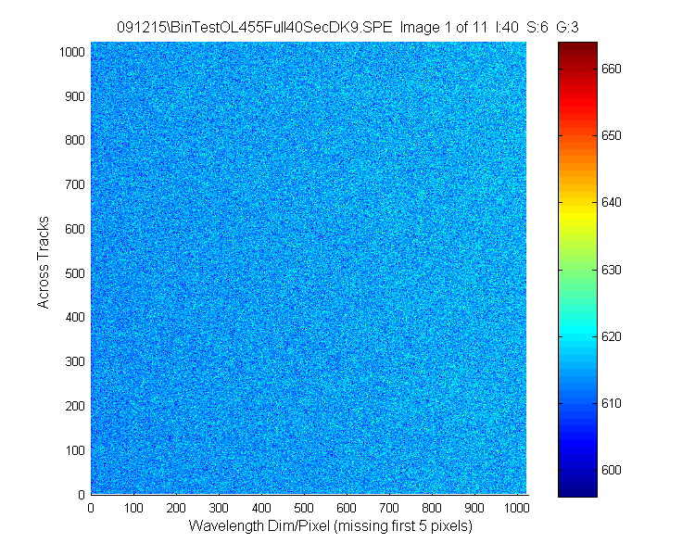The image size is (695, 556).
Task: Click y-axis tick label 700
Action: (x=75, y=184)
